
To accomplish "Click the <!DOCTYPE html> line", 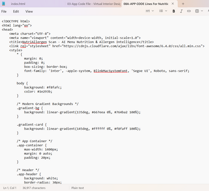I will coord(16,21).
